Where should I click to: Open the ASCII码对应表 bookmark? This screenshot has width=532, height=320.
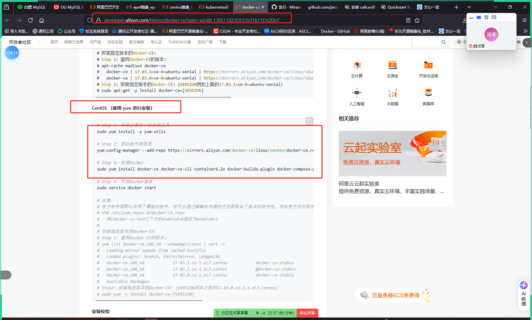[287, 31]
